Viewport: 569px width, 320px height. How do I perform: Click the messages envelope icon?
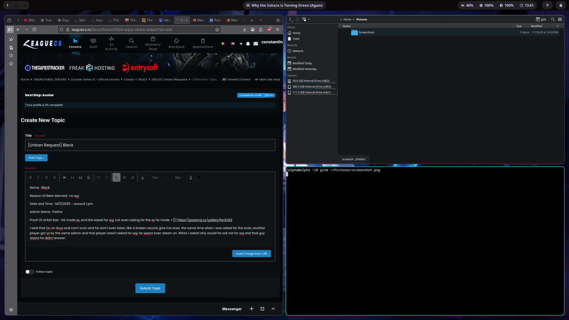pyautogui.click(x=255, y=44)
